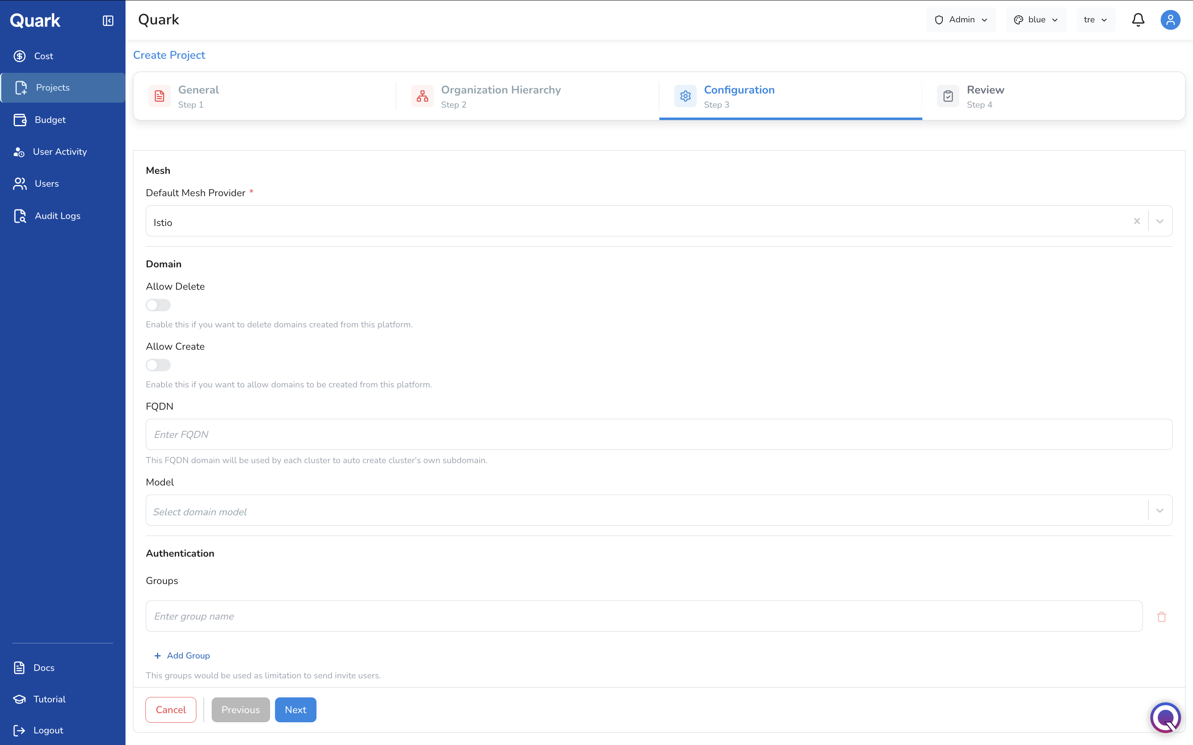This screenshot has width=1193, height=745.
Task: Open the Istio mesh provider combo box
Action: [x=659, y=221]
